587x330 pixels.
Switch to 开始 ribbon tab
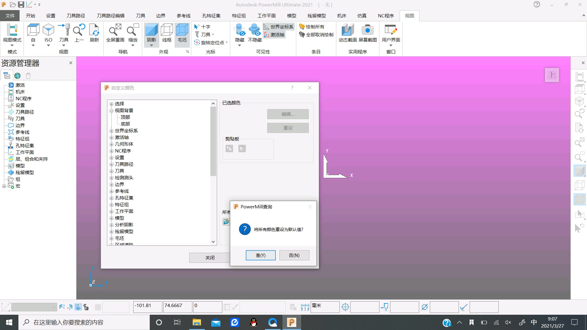point(30,16)
